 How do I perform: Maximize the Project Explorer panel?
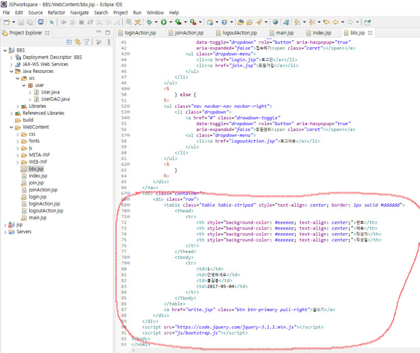coord(108,33)
